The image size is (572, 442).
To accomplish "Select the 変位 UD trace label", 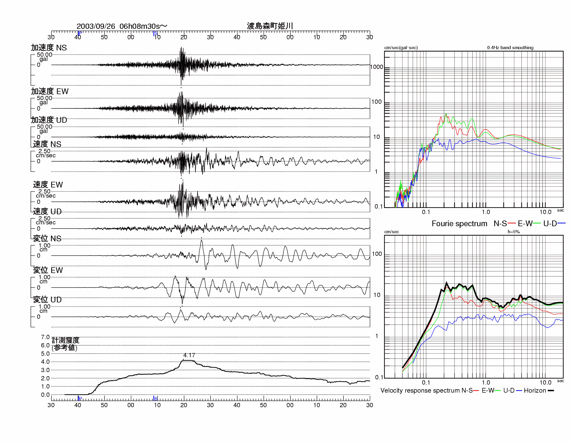I will point(47,299).
